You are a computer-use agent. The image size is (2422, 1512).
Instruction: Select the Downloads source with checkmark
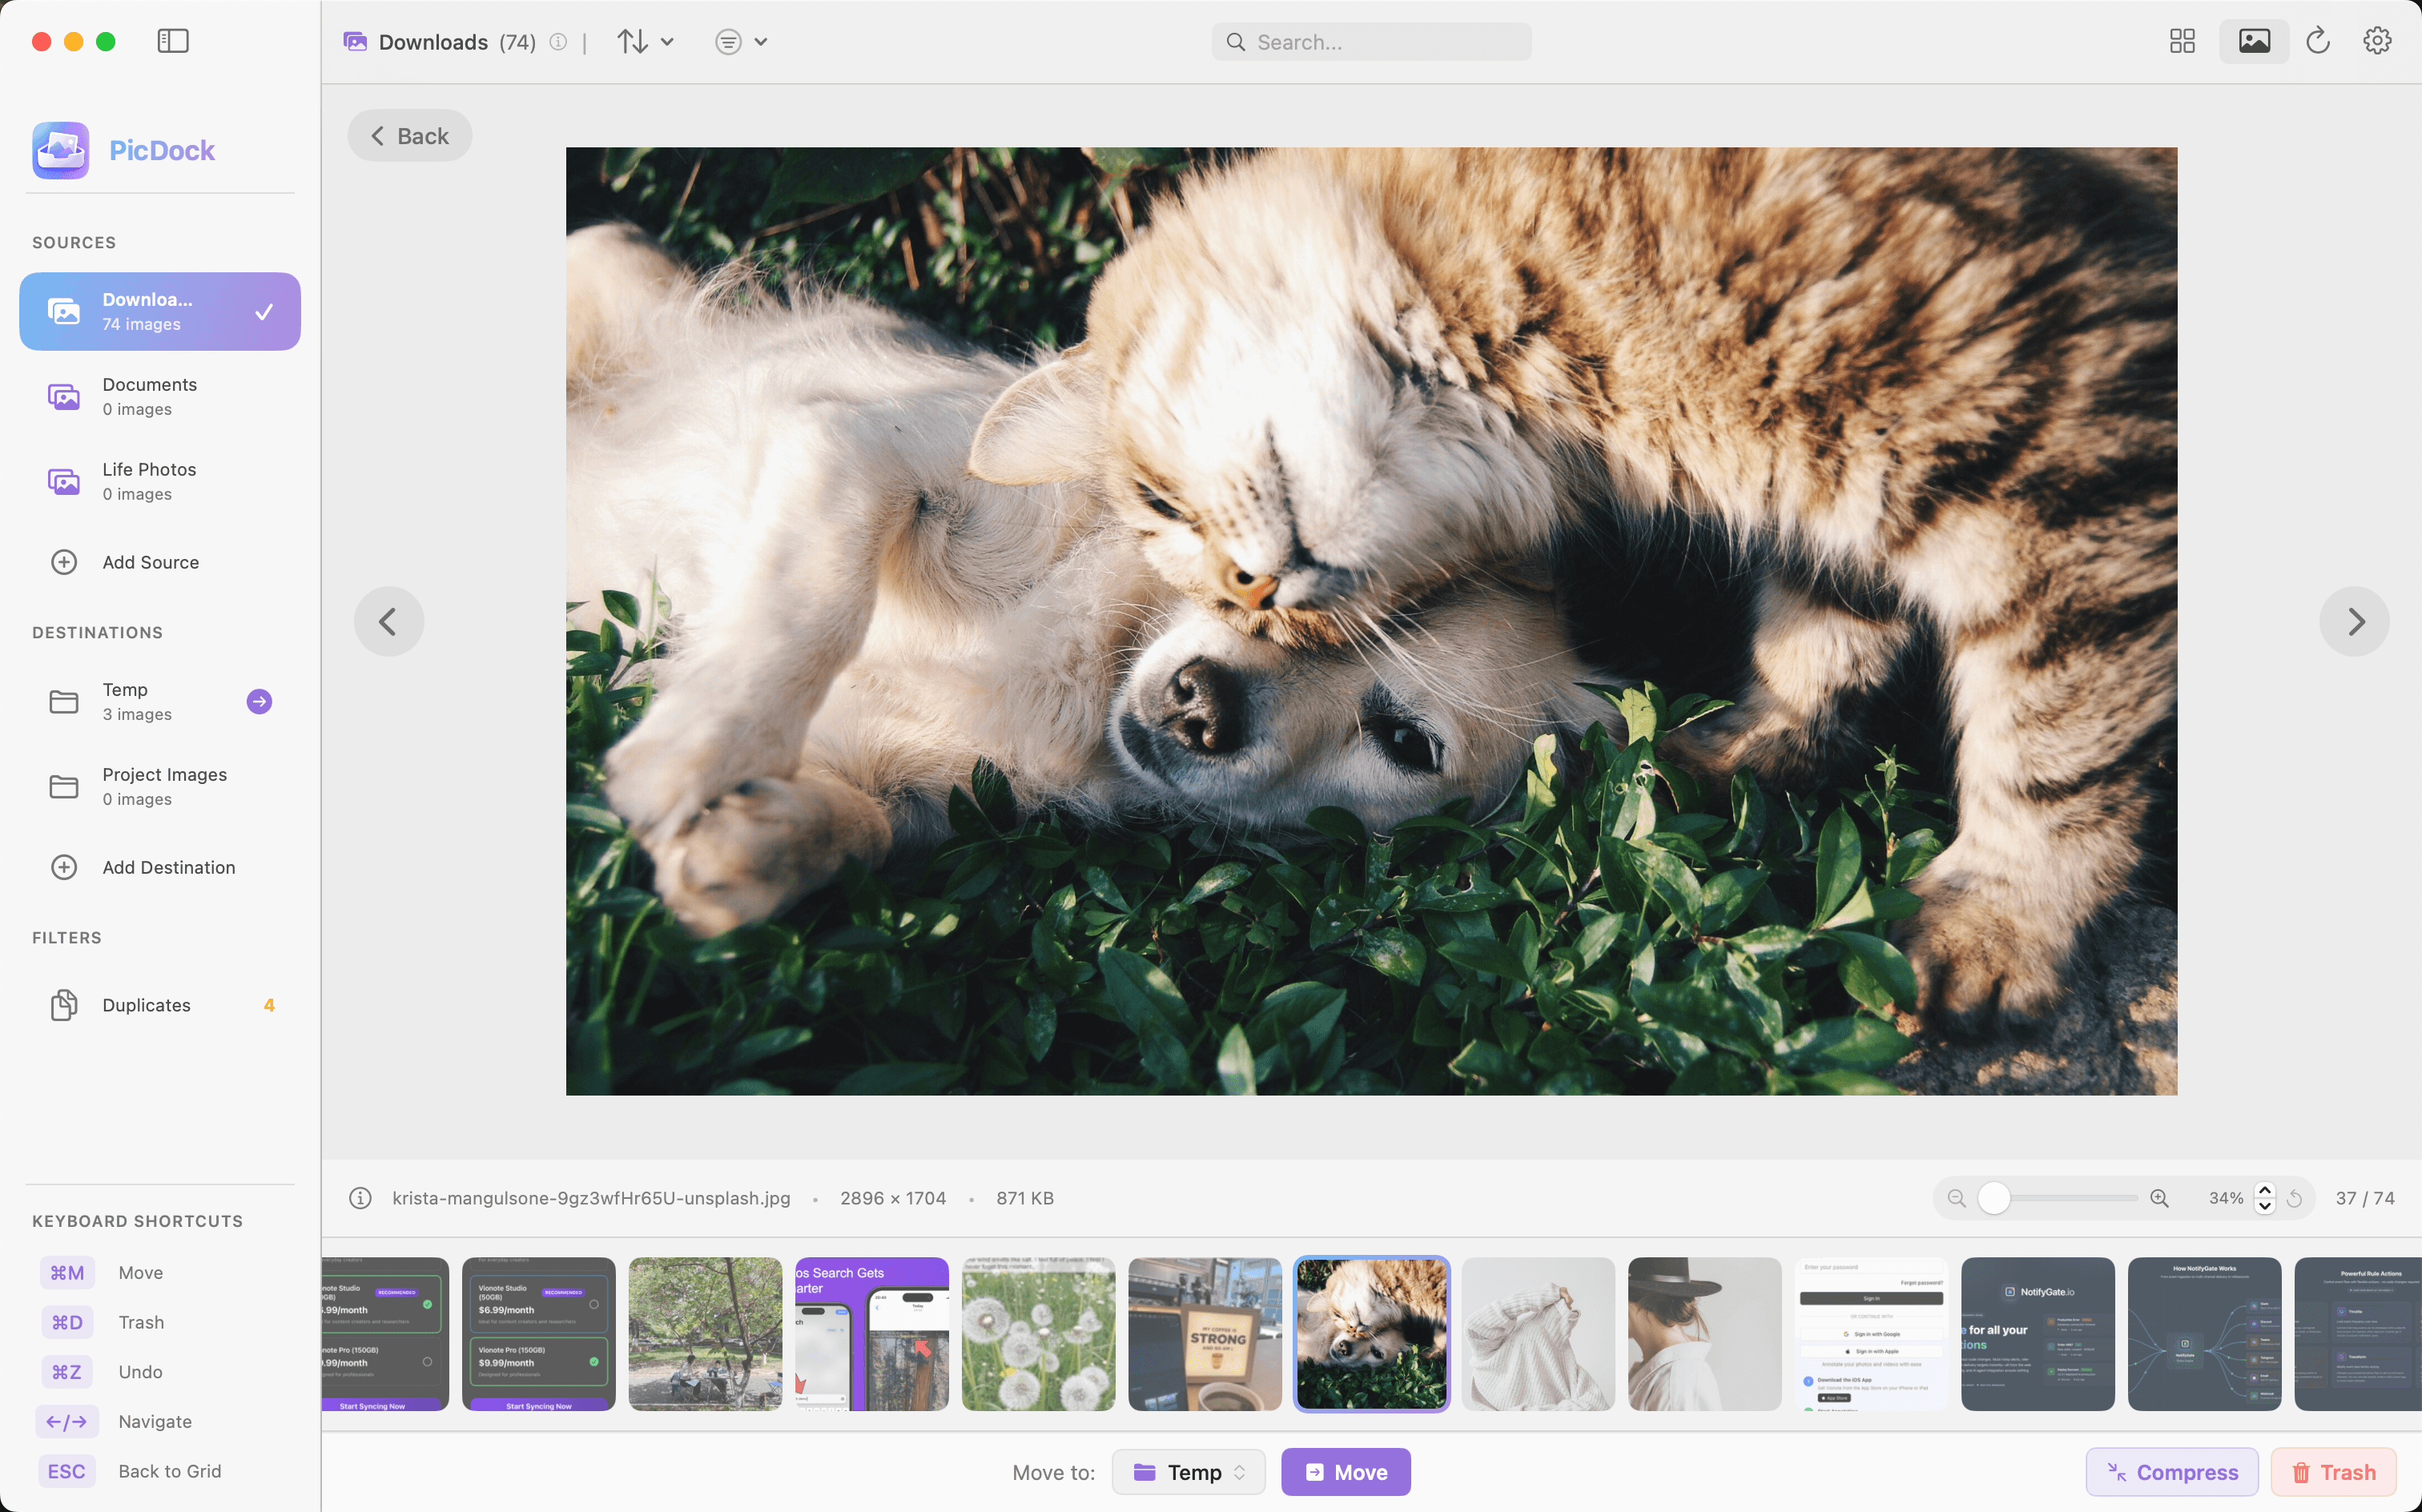coord(160,311)
